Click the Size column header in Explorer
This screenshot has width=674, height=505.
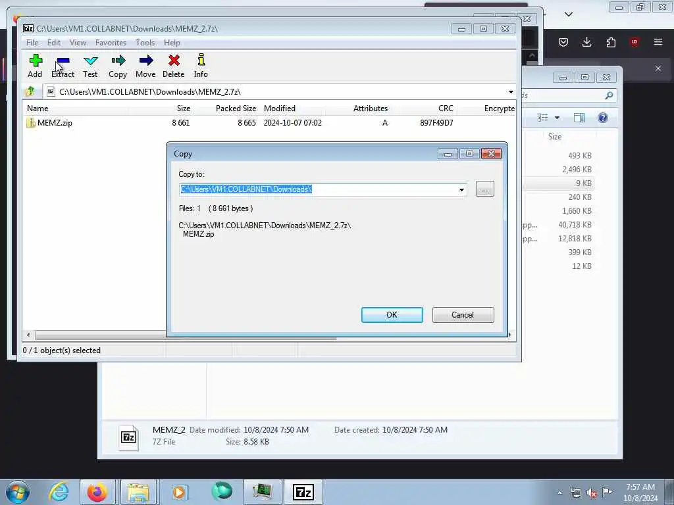554,137
